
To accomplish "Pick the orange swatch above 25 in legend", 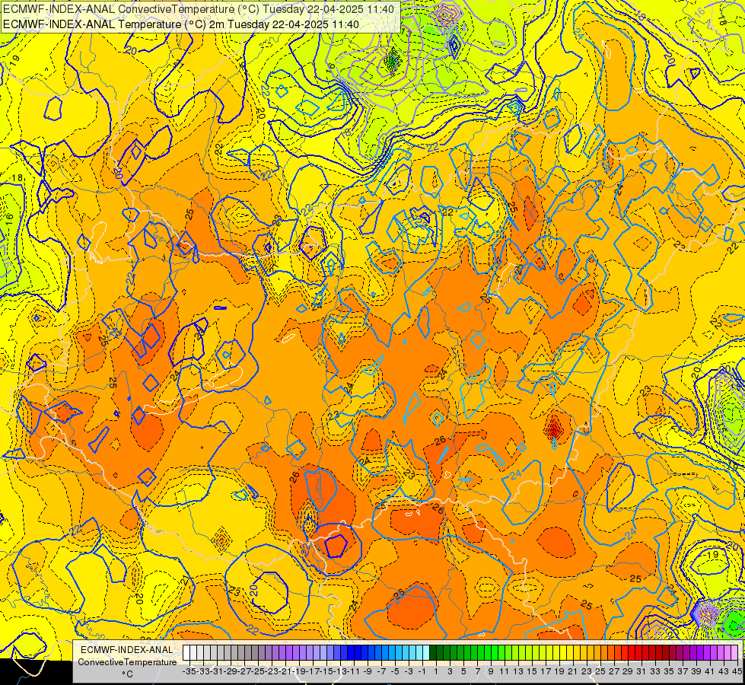I will (x=597, y=652).
